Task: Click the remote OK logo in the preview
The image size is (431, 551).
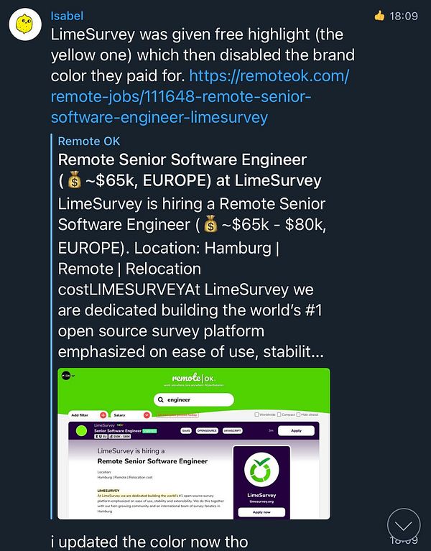Action: coord(194,379)
